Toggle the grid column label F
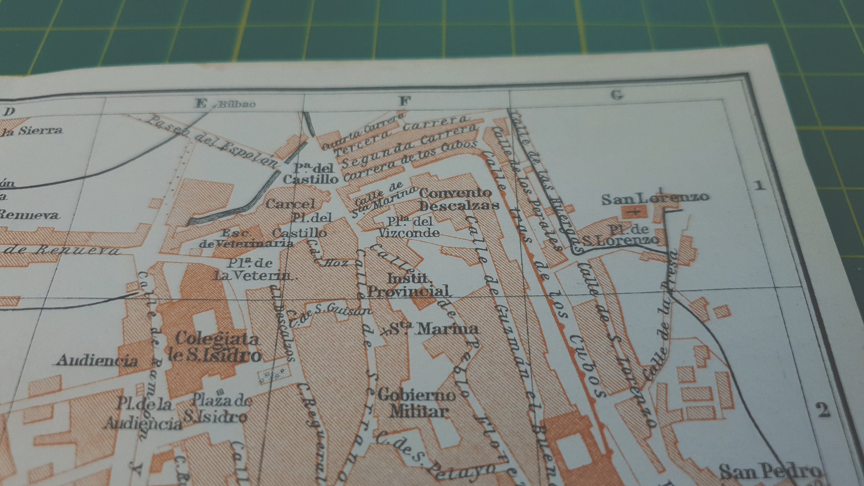This screenshot has height=486, width=864. (x=403, y=100)
